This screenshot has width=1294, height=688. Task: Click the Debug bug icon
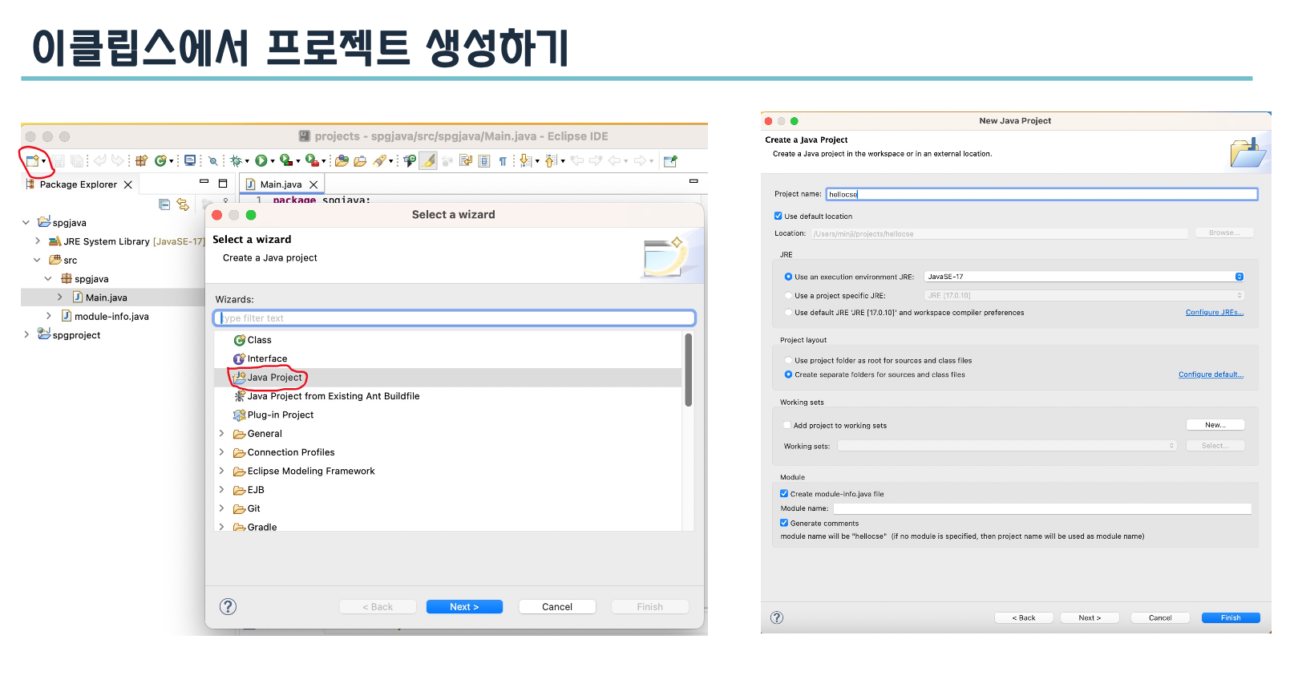tap(236, 161)
